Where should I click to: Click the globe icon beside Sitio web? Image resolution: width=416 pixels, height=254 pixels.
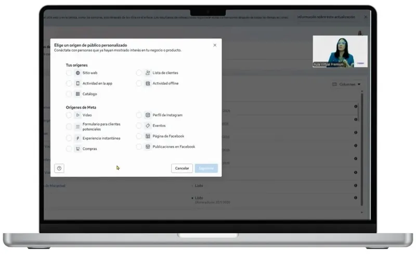(x=77, y=73)
